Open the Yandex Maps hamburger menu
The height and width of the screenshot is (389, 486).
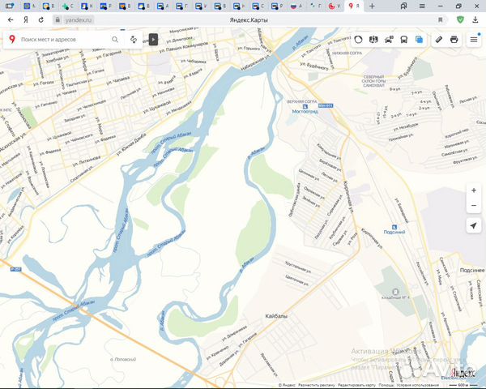click(x=474, y=40)
